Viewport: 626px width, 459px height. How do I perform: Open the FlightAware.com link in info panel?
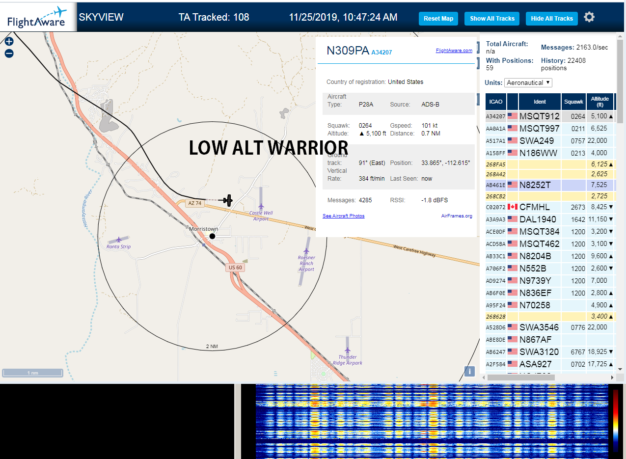tap(454, 51)
